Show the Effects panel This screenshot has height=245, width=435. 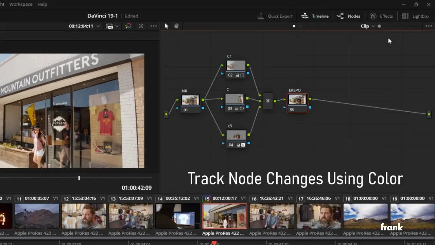click(x=381, y=16)
